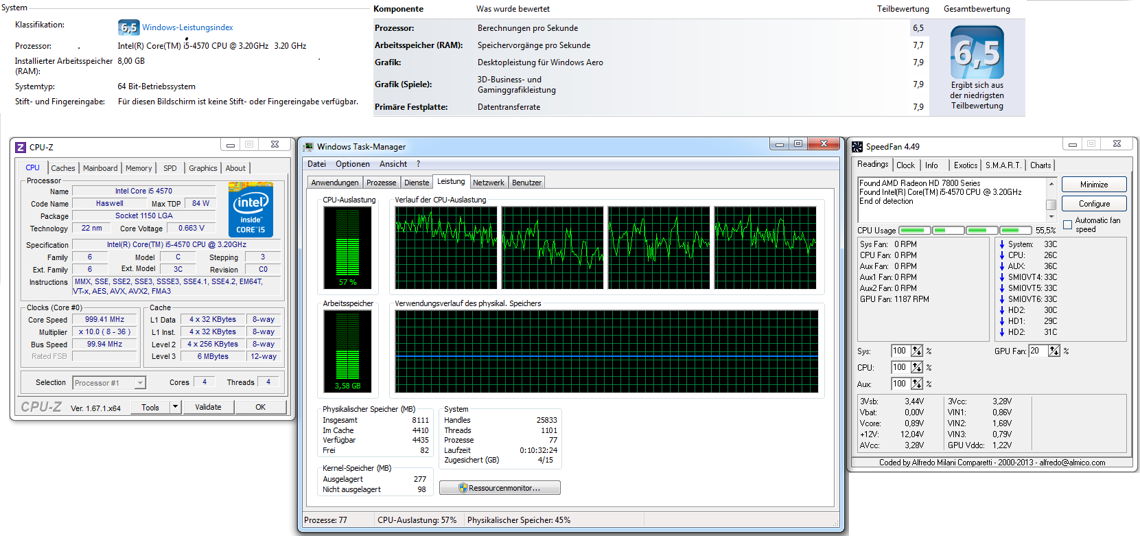Click the Core Speed 999.41 MHz value

click(105, 319)
